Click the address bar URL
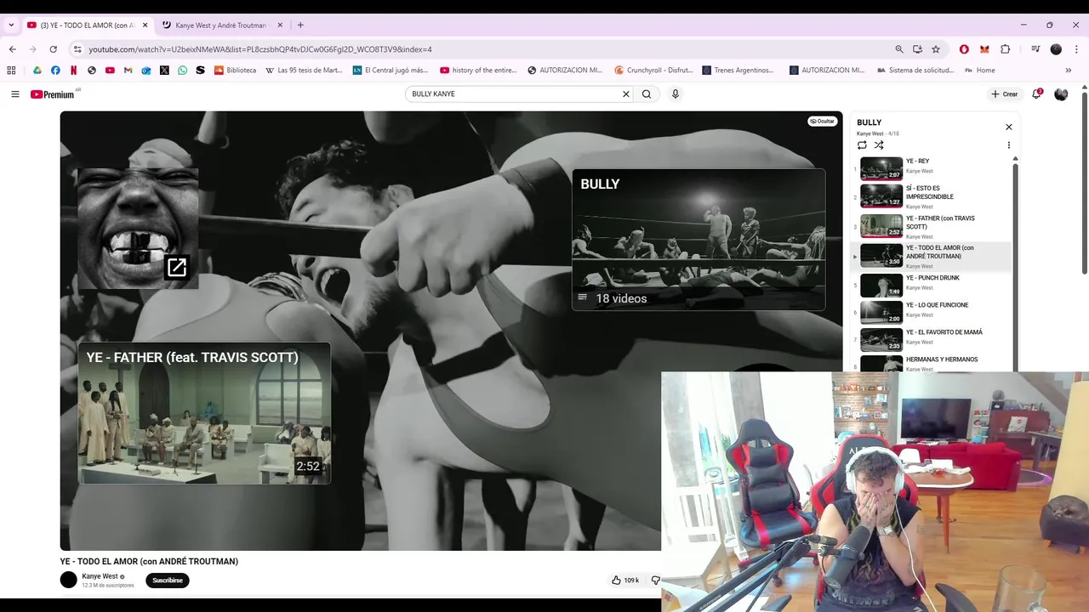The image size is (1089, 612). click(x=260, y=49)
